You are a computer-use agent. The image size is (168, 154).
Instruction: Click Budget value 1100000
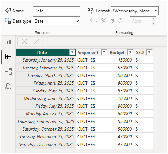click(121, 99)
